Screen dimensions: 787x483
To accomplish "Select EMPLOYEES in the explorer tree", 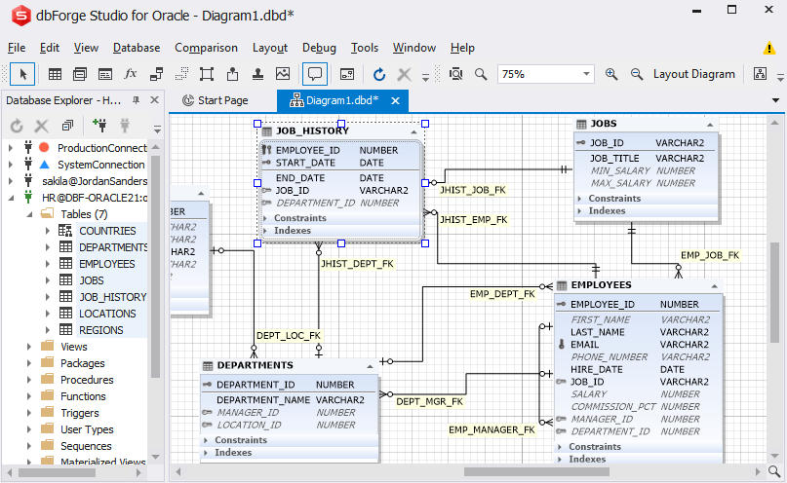I will tap(107, 264).
